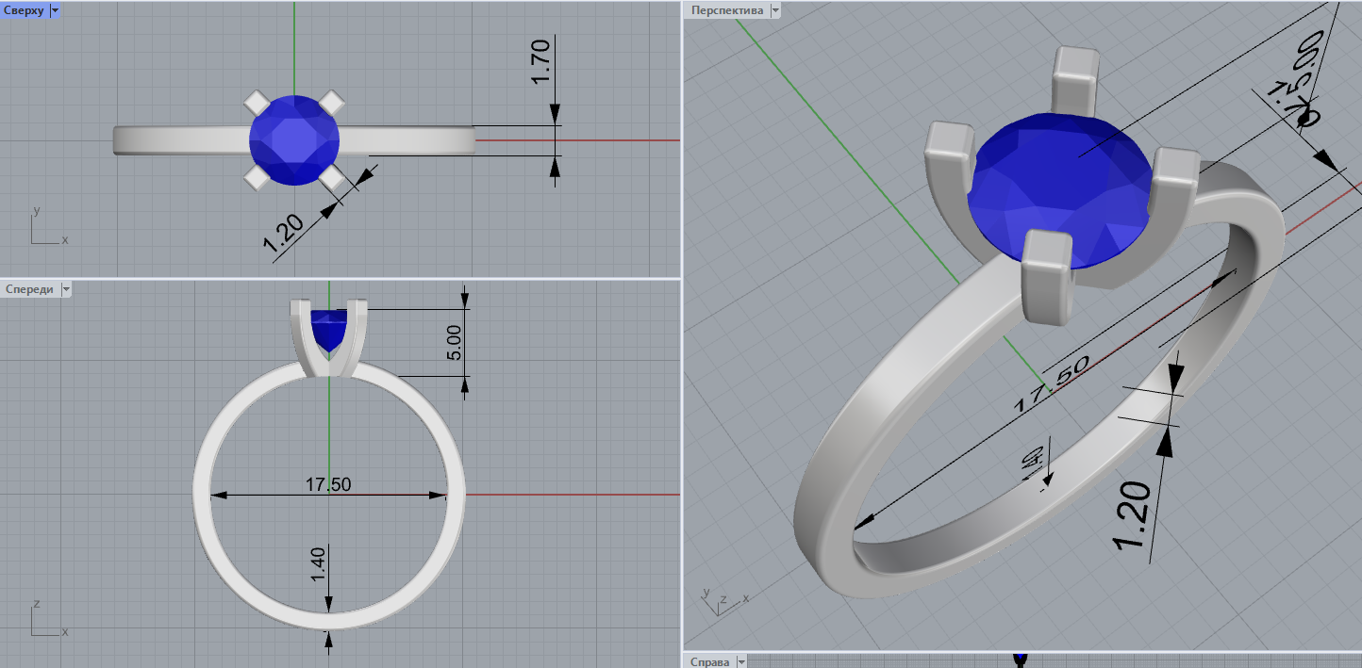Select the 1.20 dimension text in top view
1362x668 pixels.
tap(282, 236)
